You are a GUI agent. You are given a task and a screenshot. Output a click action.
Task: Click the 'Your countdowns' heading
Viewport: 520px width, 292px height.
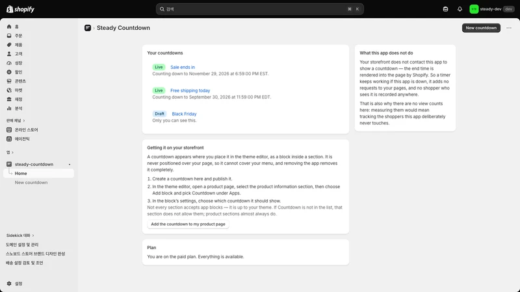click(165, 53)
